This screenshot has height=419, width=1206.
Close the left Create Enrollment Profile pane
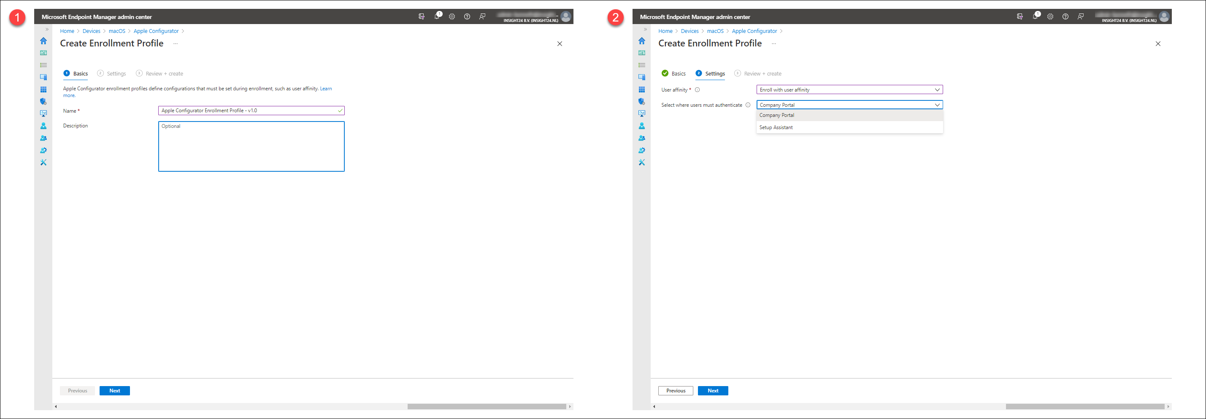click(560, 43)
